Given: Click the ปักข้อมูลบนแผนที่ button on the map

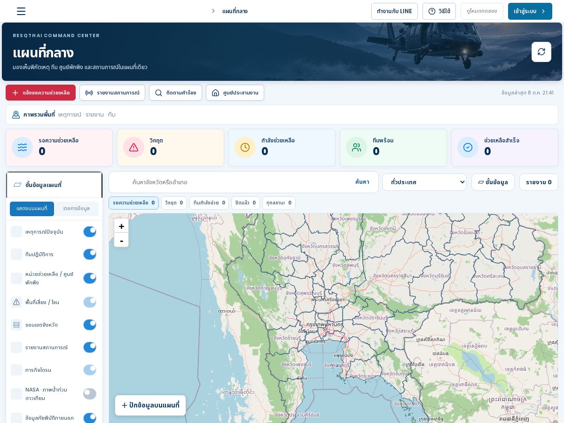Looking at the screenshot, I should (x=150, y=405).
